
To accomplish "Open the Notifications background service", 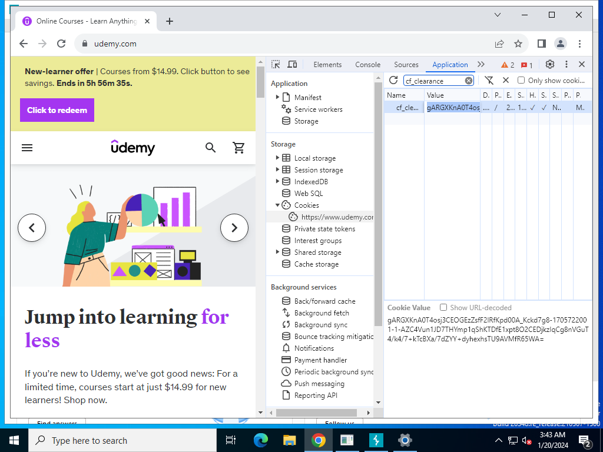I will 313,348.
